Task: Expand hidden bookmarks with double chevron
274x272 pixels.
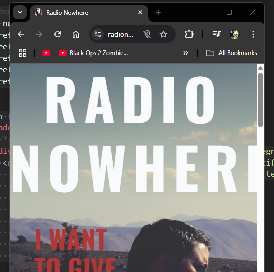Action: [185, 53]
